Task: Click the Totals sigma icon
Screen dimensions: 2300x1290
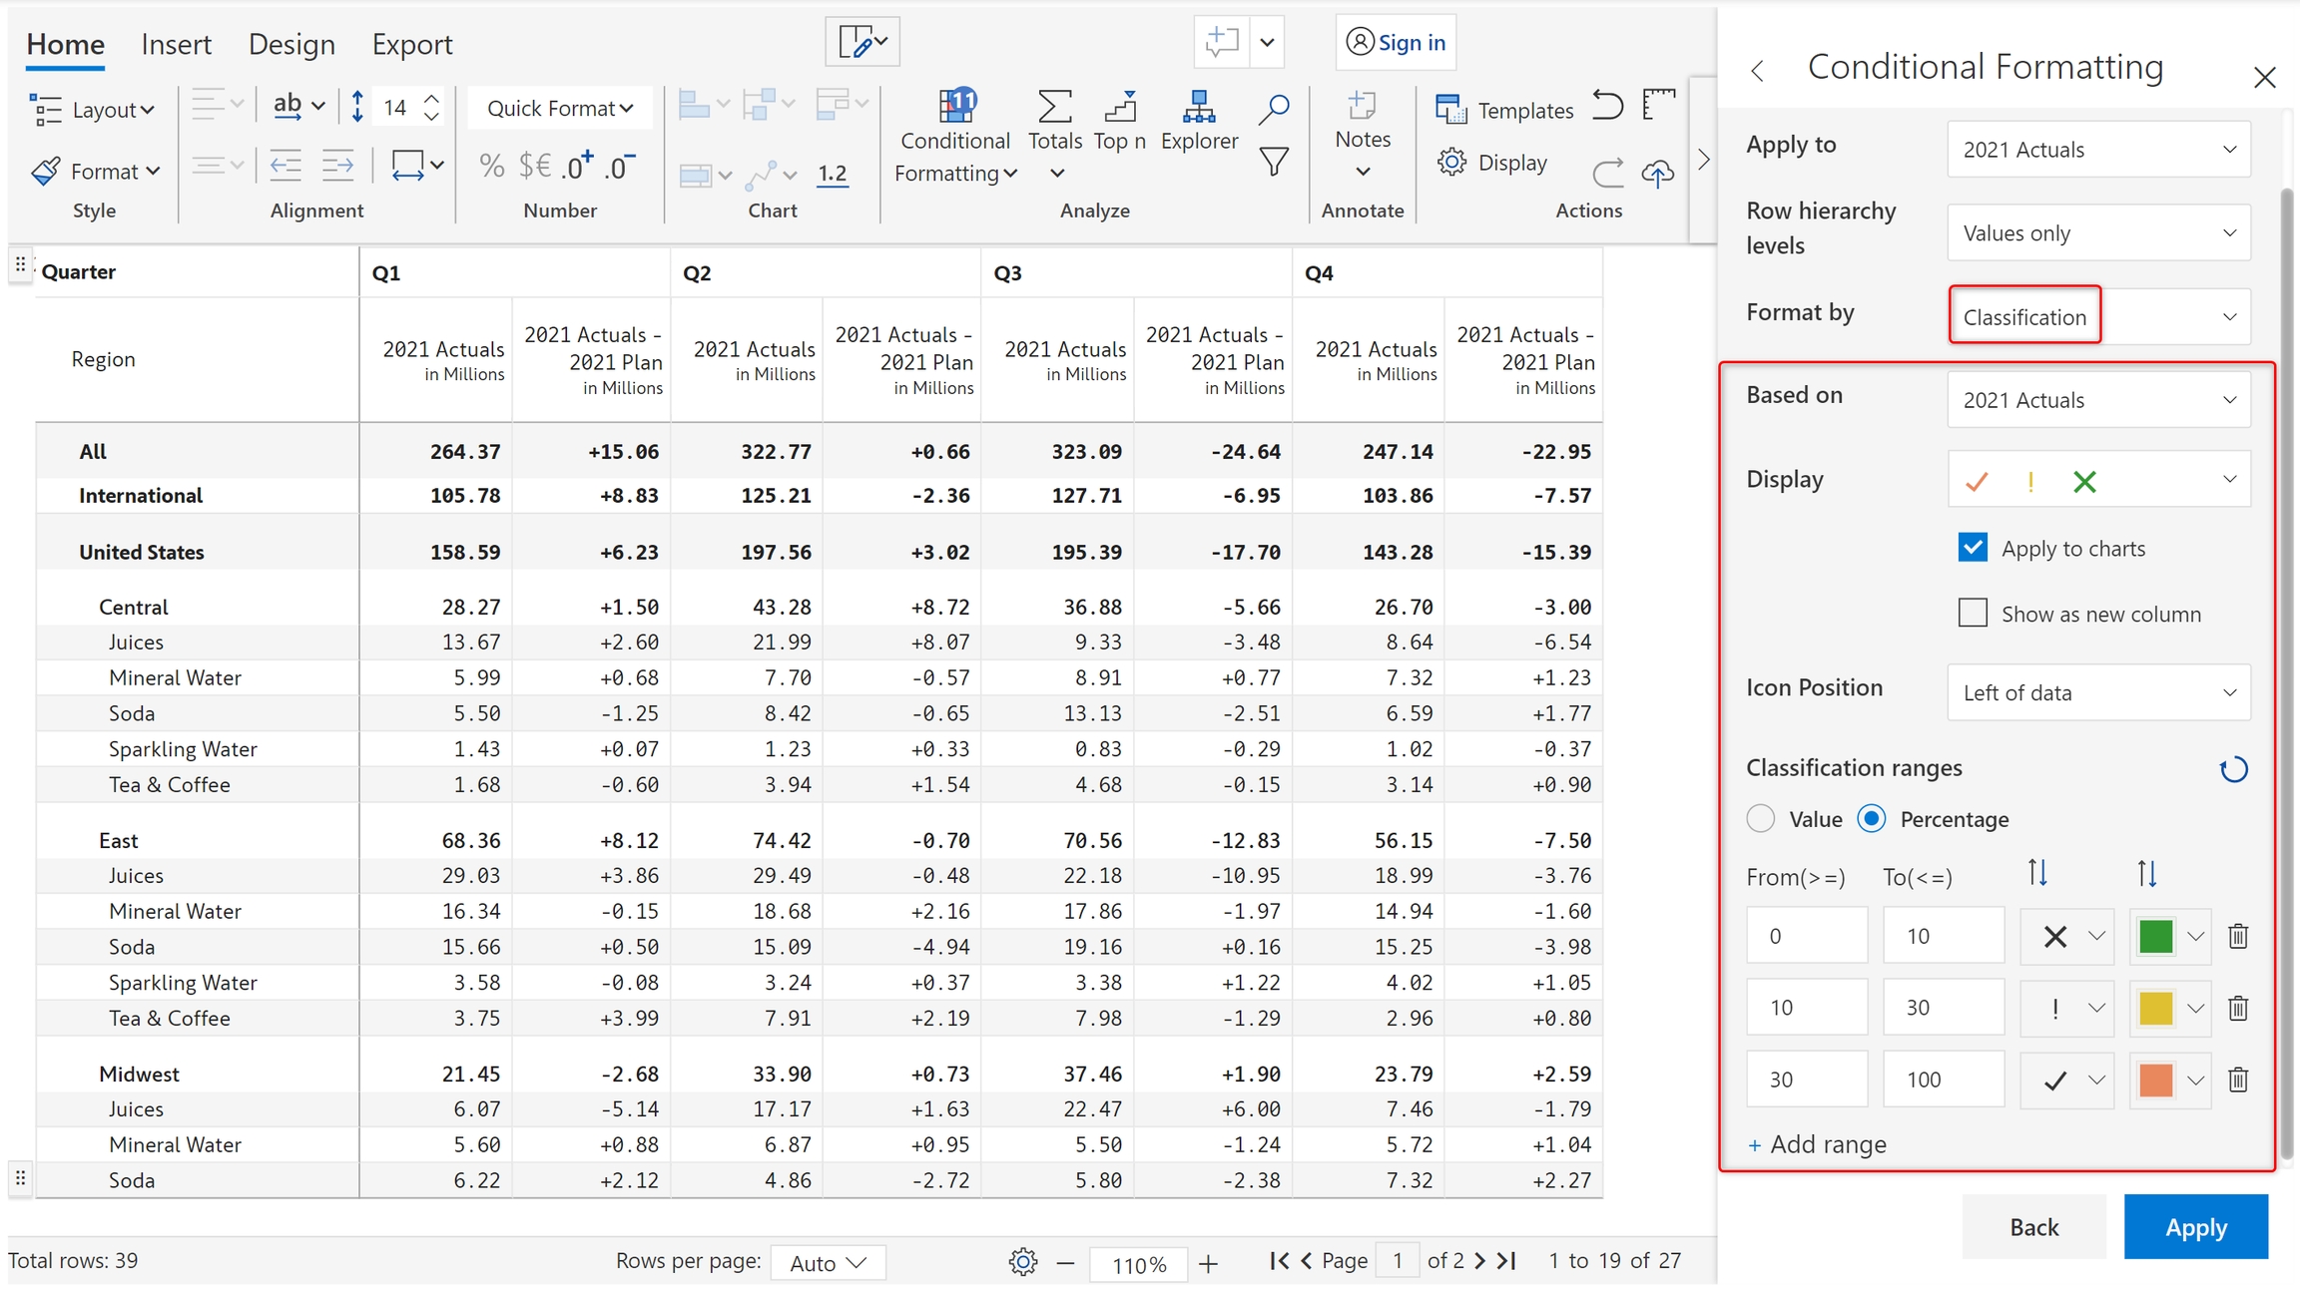Action: (1054, 108)
